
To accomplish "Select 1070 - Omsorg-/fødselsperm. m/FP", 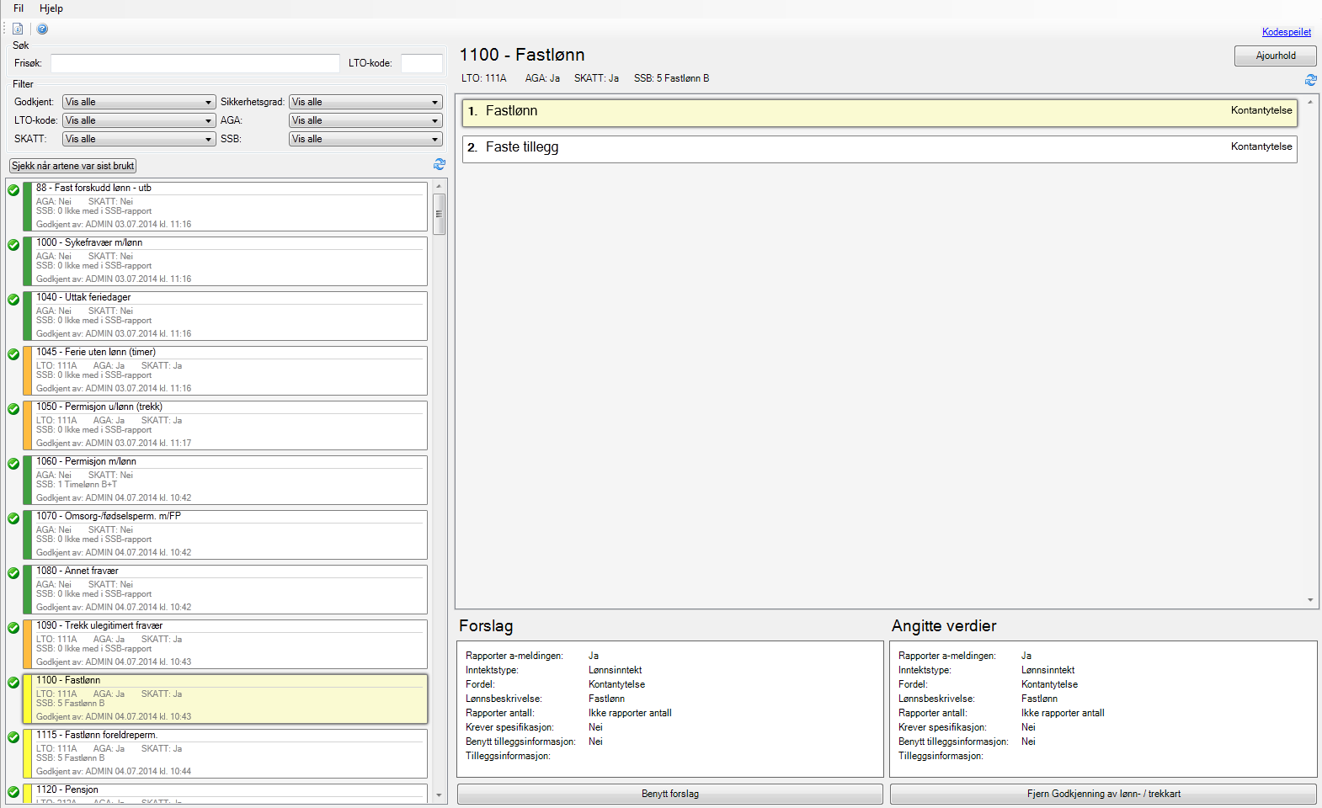I will coord(225,534).
